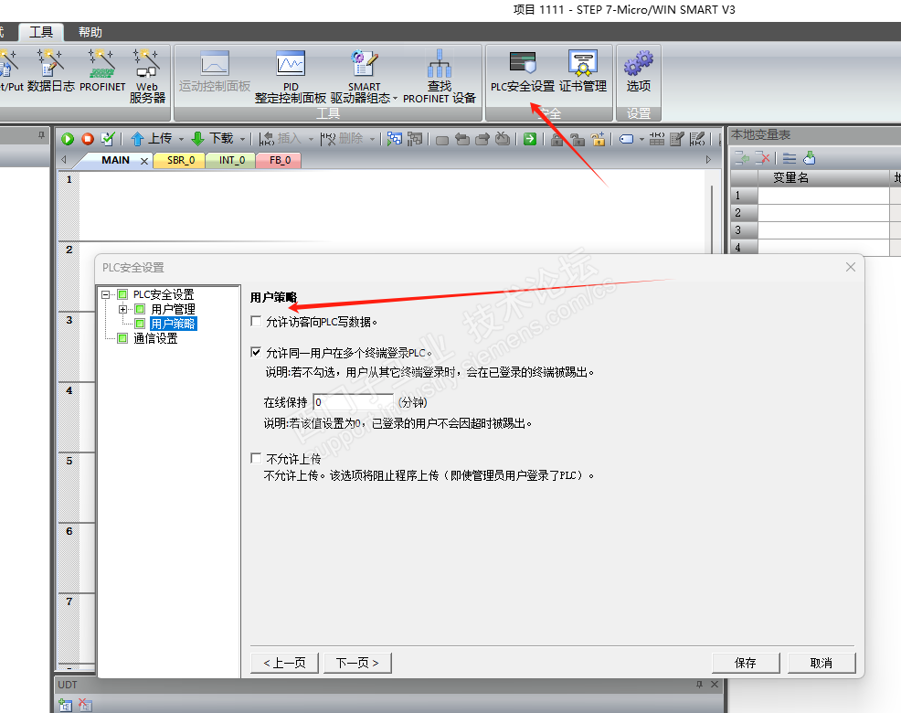The image size is (901, 713).
Task: Click 保存 to save security settings
Action: pos(746,663)
